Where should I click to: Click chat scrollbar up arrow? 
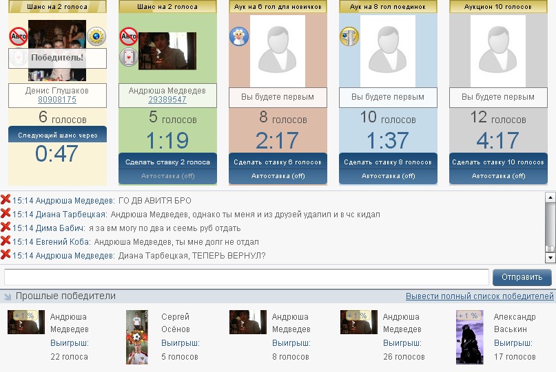(550, 197)
